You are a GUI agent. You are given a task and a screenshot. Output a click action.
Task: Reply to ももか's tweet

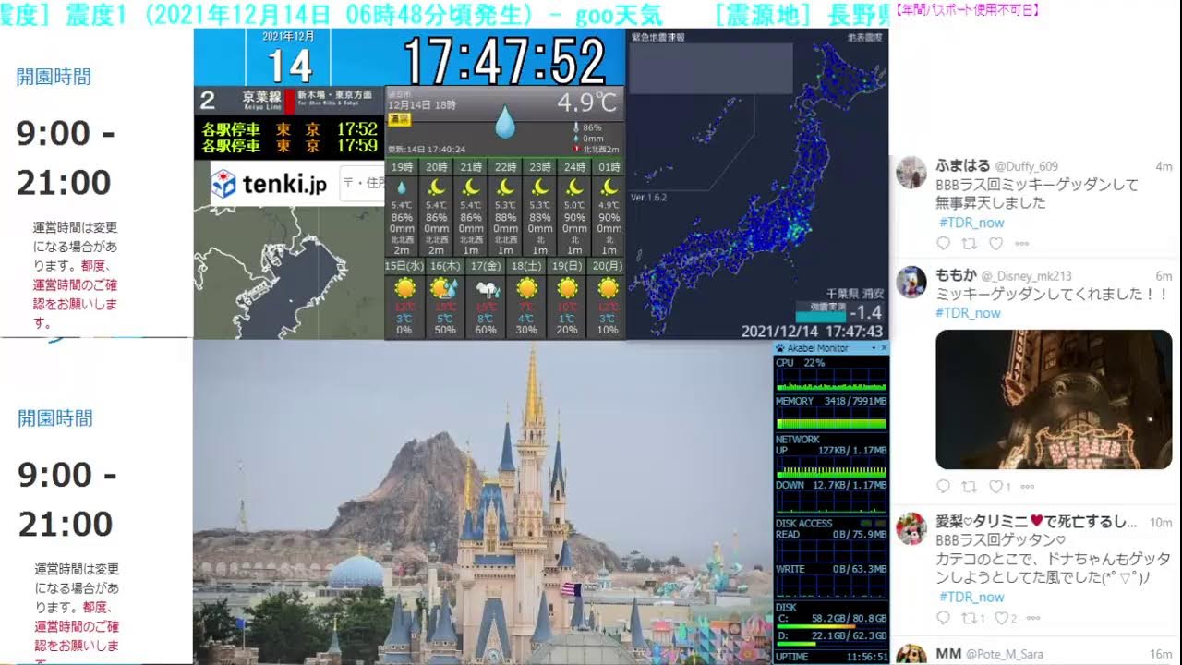coord(943,486)
